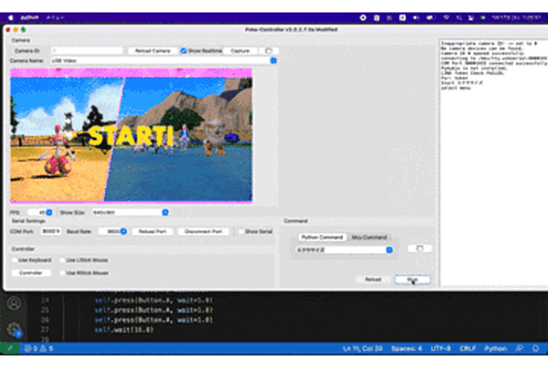Click the Reload Camera button
This screenshot has width=548, height=366.
pyautogui.click(x=152, y=51)
